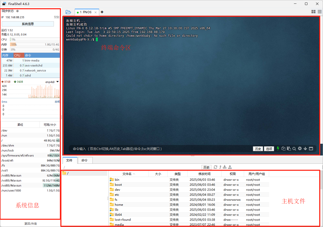The width and height of the screenshot is (323, 227).
Task: Sort files by 大小 column header
Action: (158, 174)
